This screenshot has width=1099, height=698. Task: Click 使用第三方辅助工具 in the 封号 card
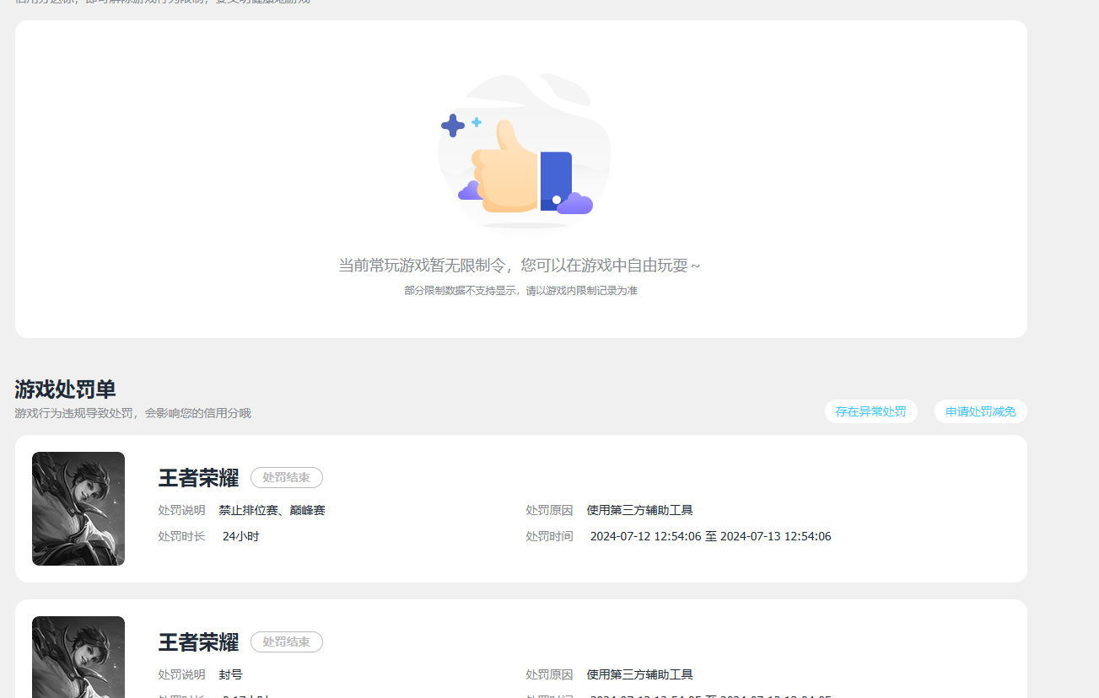click(640, 674)
